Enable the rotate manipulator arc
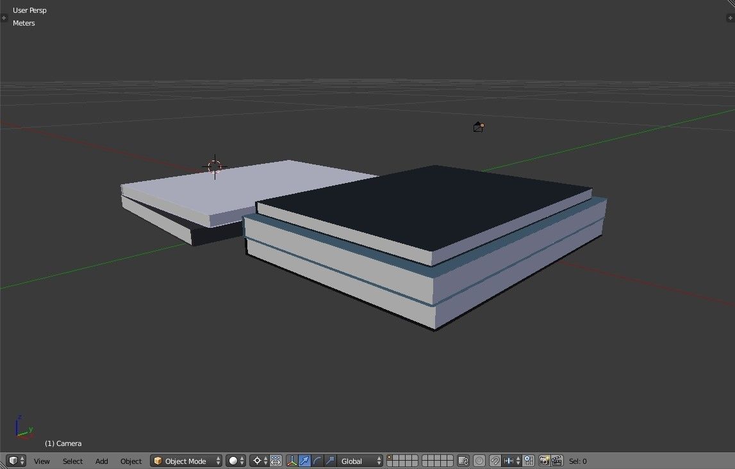Screen dimensions: 735x469 (317, 461)
